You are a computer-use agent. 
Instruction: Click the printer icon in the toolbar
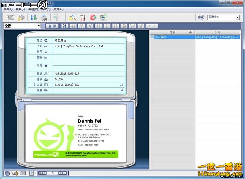click(44, 17)
